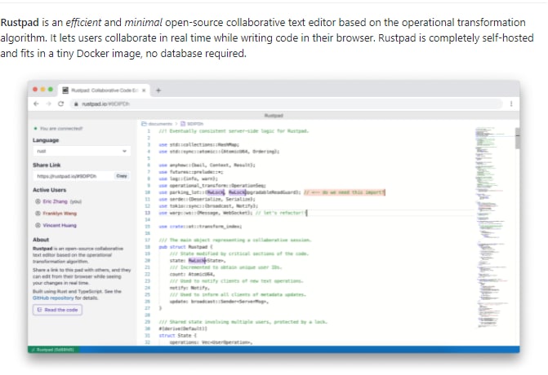
Task: Click code line 'pub struct Rustpad {'
Action: pos(185,247)
